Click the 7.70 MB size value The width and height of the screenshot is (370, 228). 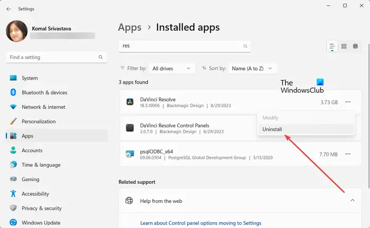point(328,154)
